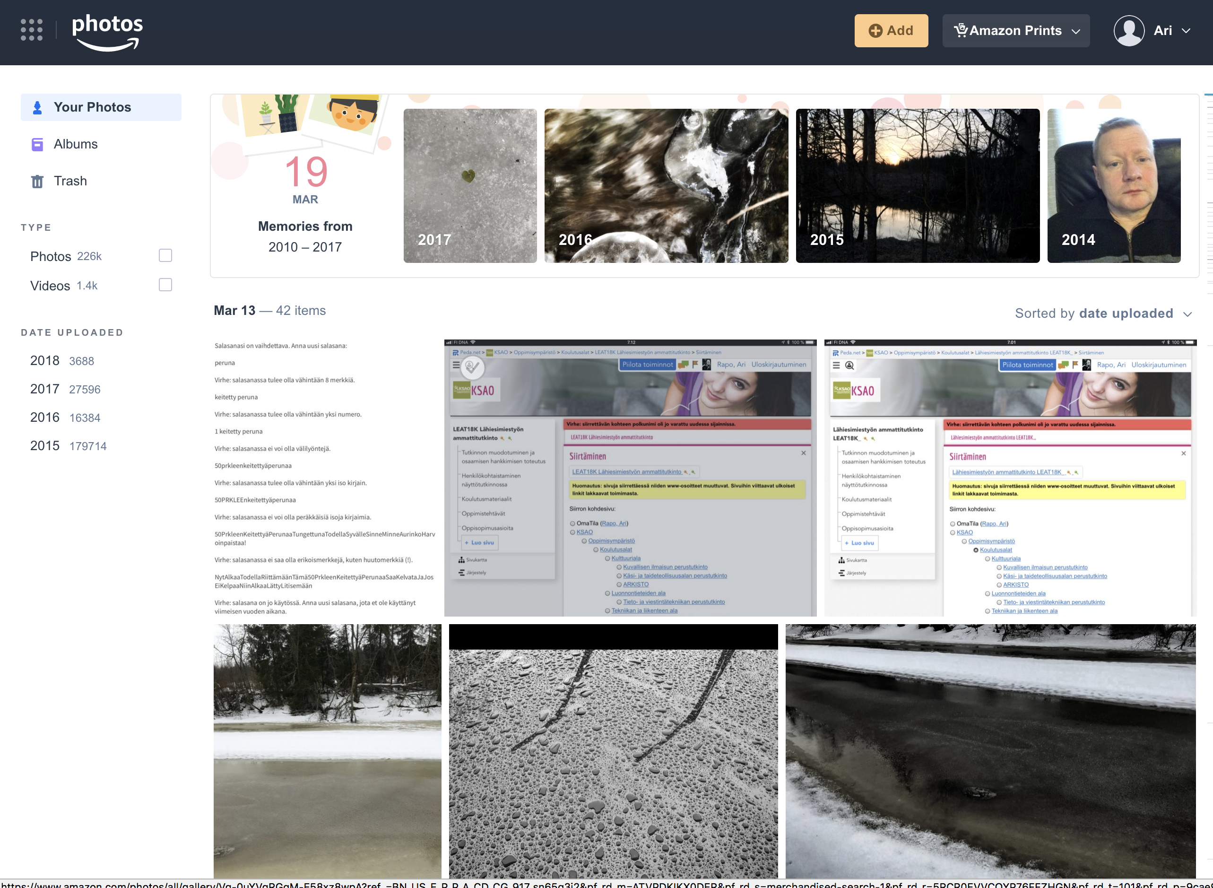
Task: Click the timeline scrubber on right edge
Action: tap(1209, 215)
